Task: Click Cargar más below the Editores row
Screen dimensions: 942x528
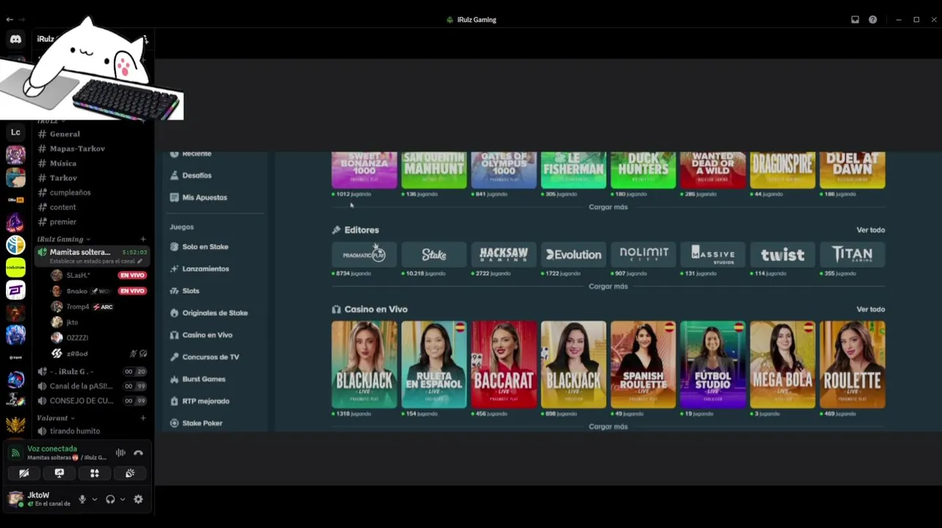Action: [x=608, y=287]
